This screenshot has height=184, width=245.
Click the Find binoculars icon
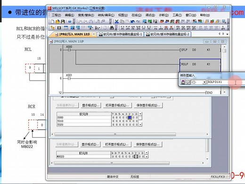112,28
